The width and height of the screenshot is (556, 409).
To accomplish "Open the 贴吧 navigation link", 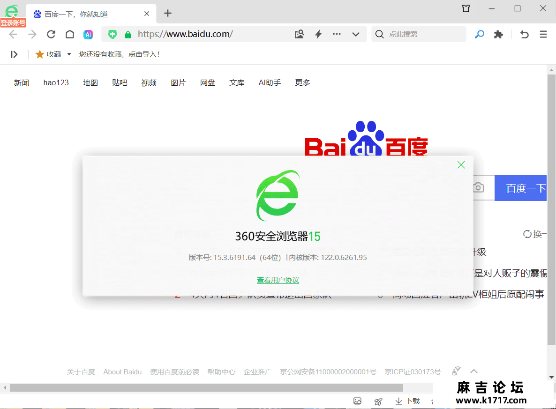I will [120, 82].
